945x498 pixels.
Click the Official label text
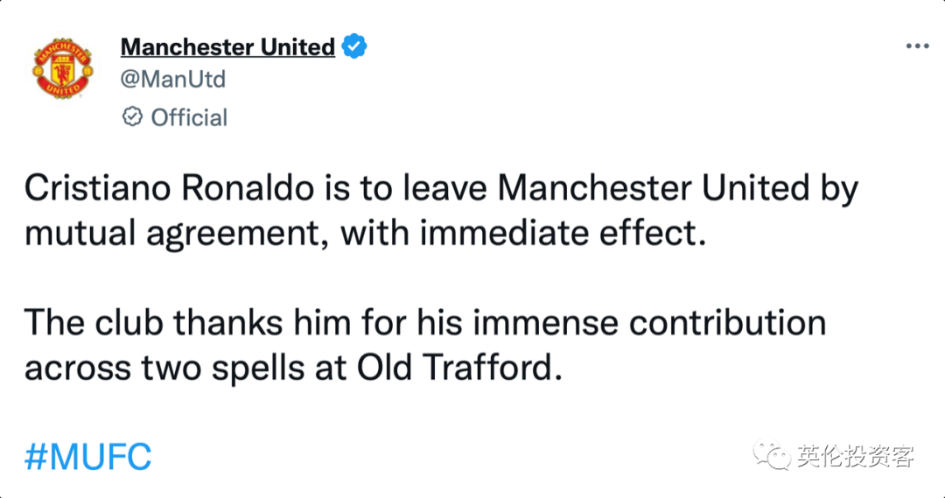189,117
